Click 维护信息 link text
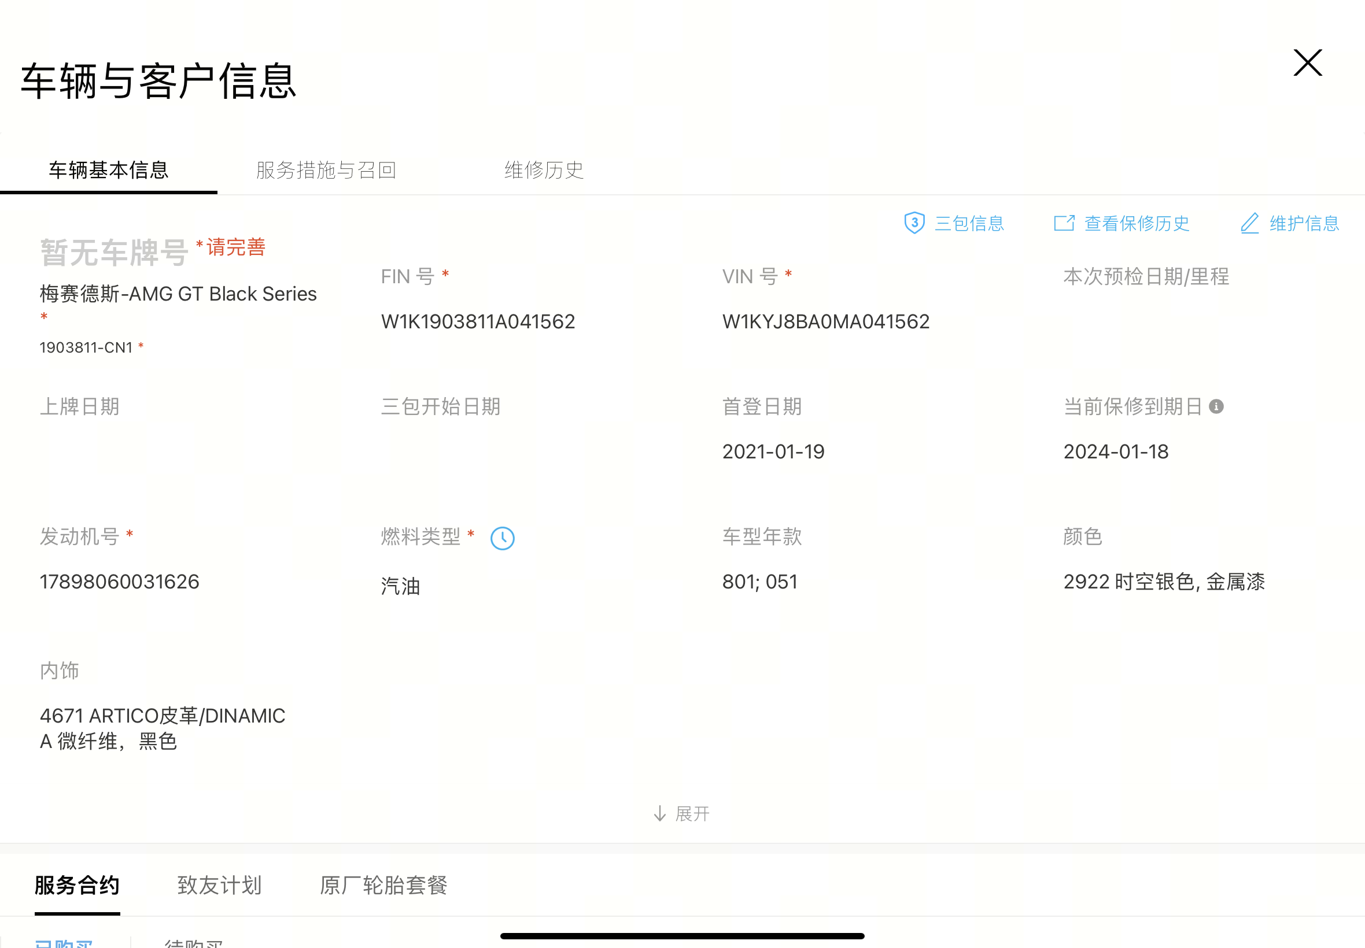The width and height of the screenshot is (1365, 948). [x=1304, y=223]
